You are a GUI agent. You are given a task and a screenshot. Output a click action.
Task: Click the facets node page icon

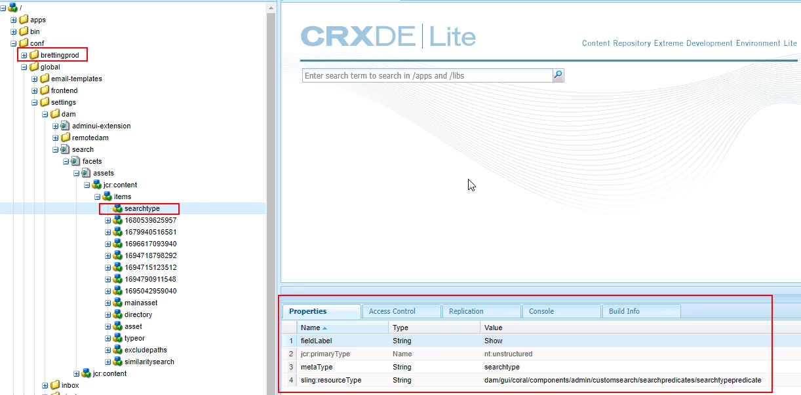pos(76,161)
